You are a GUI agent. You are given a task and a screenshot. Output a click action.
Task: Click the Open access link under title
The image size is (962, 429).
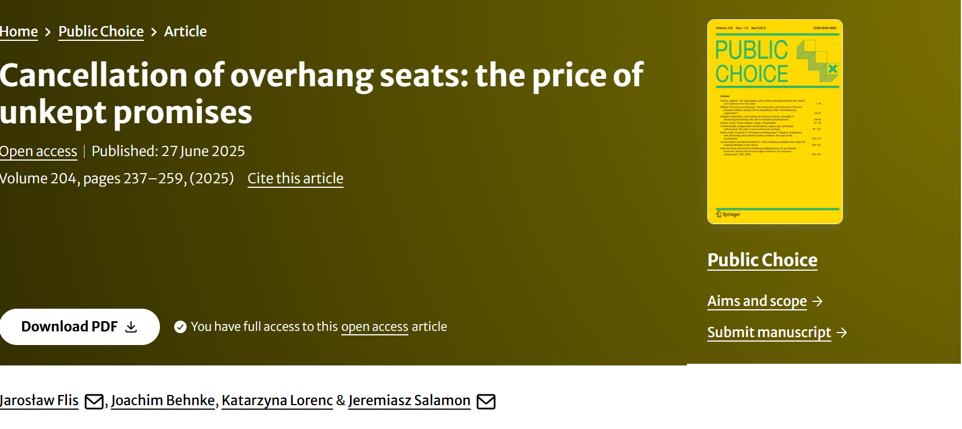[39, 152]
